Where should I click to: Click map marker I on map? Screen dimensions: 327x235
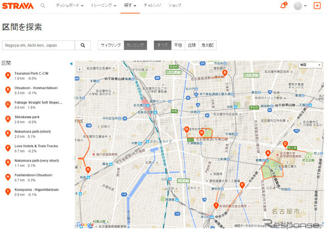(x=216, y=205)
